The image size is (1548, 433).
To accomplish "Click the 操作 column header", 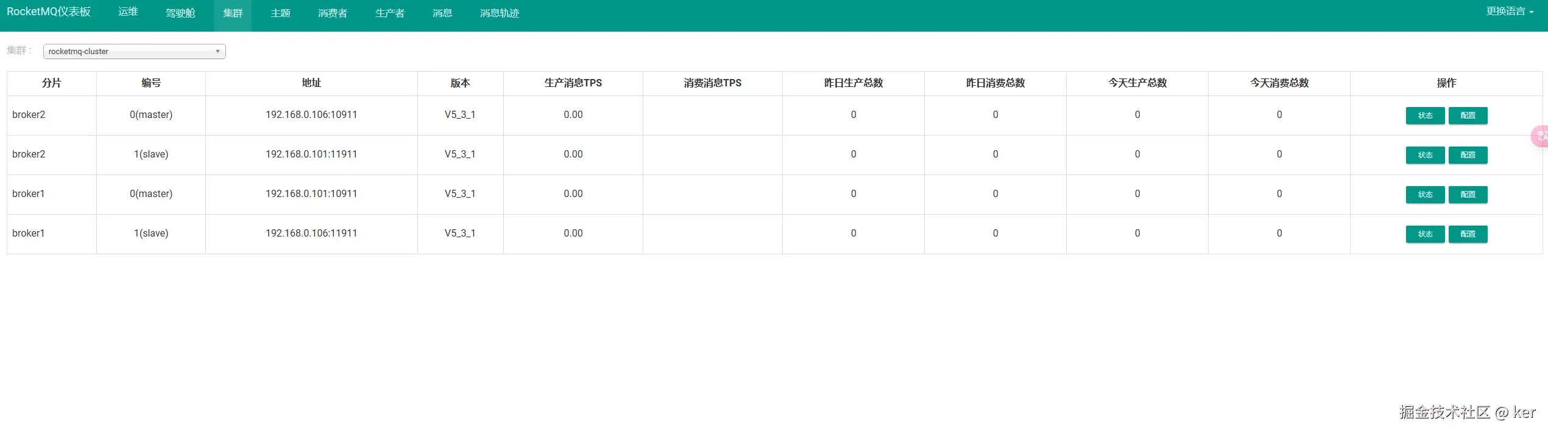I will coord(1446,83).
